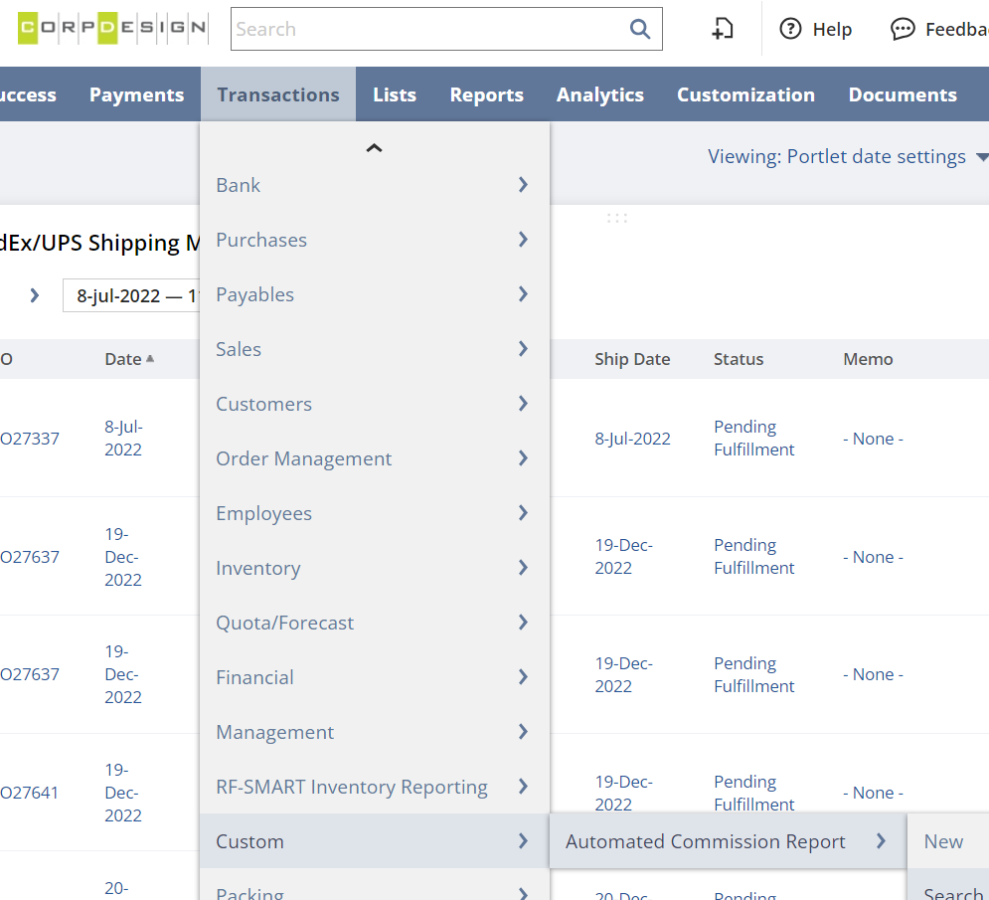This screenshot has width=989, height=900.
Task: Click into the global Search field
Action: [427, 29]
